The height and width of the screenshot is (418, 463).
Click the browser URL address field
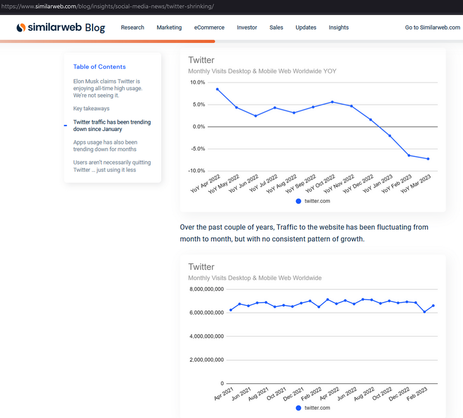pos(223,6)
